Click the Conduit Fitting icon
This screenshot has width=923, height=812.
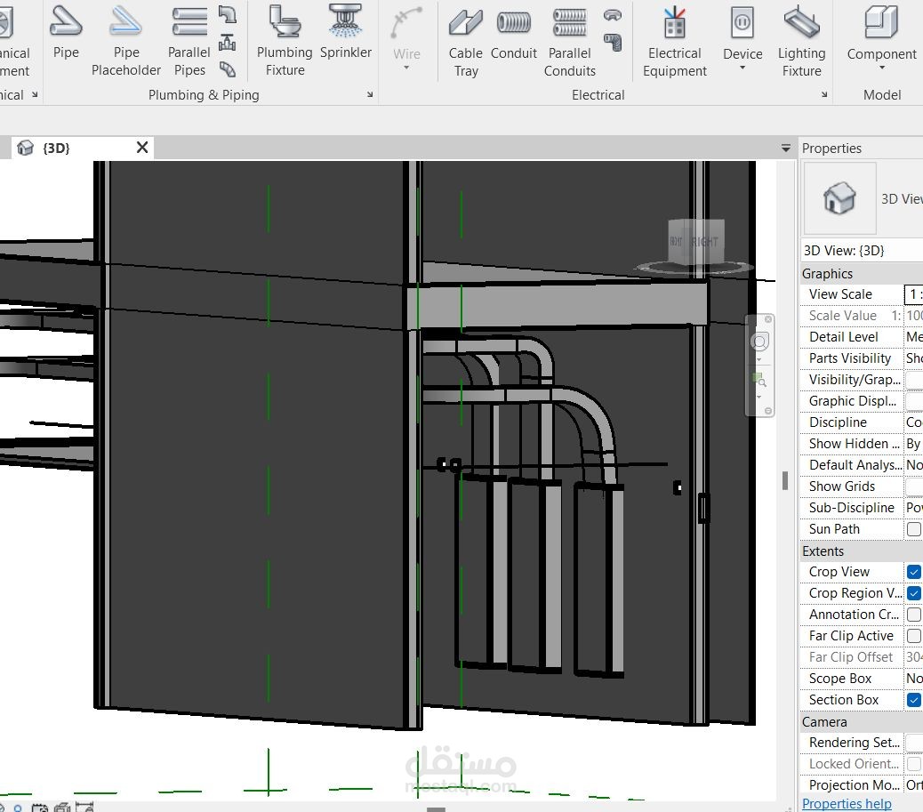click(x=613, y=43)
